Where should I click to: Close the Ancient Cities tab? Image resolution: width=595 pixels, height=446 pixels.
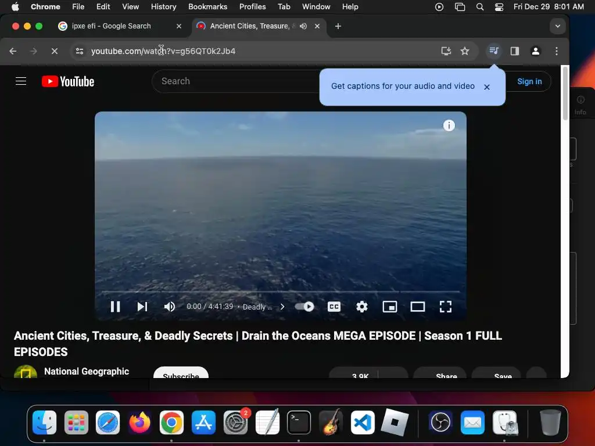317,26
